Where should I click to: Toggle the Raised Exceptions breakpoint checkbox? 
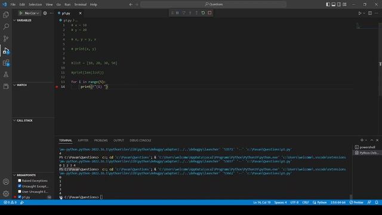coord(20,180)
